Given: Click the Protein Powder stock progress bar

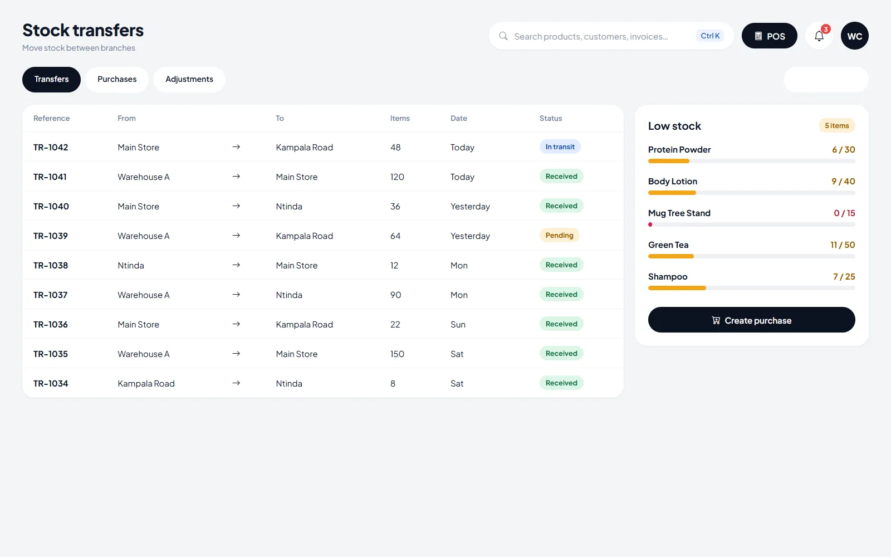Looking at the screenshot, I should (x=752, y=161).
